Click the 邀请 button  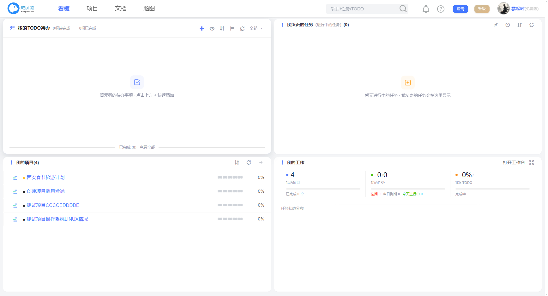(461, 9)
